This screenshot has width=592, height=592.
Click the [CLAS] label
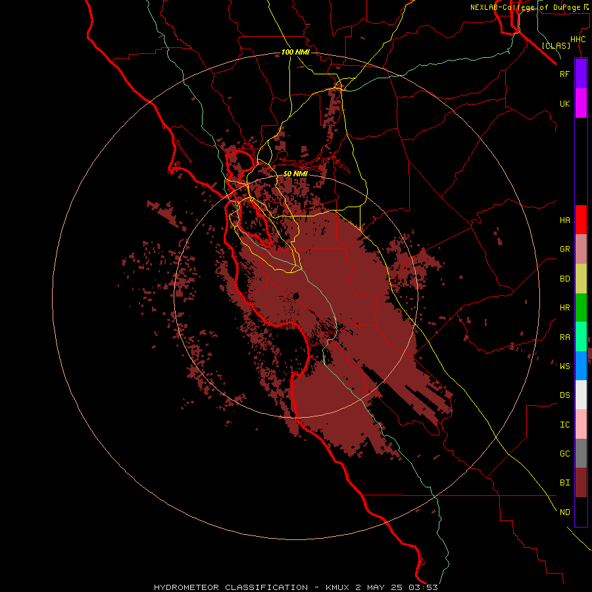click(556, 46)
